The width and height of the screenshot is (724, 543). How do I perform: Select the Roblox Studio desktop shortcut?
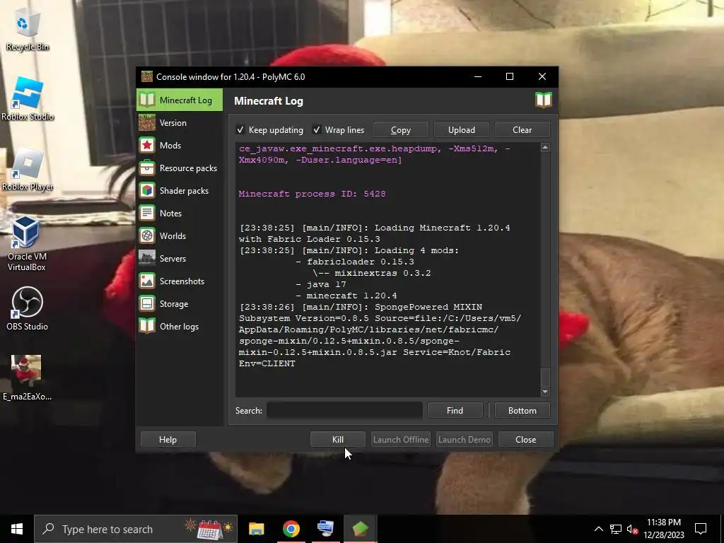[28, 99]
